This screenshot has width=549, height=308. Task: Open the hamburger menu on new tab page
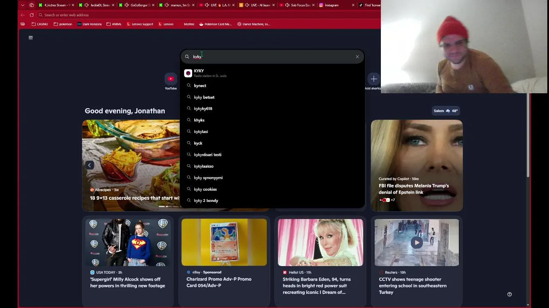pos(30,38)
